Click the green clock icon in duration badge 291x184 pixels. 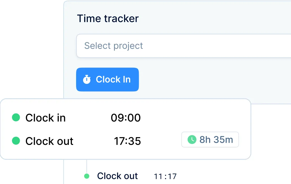(x=192, y=139)
